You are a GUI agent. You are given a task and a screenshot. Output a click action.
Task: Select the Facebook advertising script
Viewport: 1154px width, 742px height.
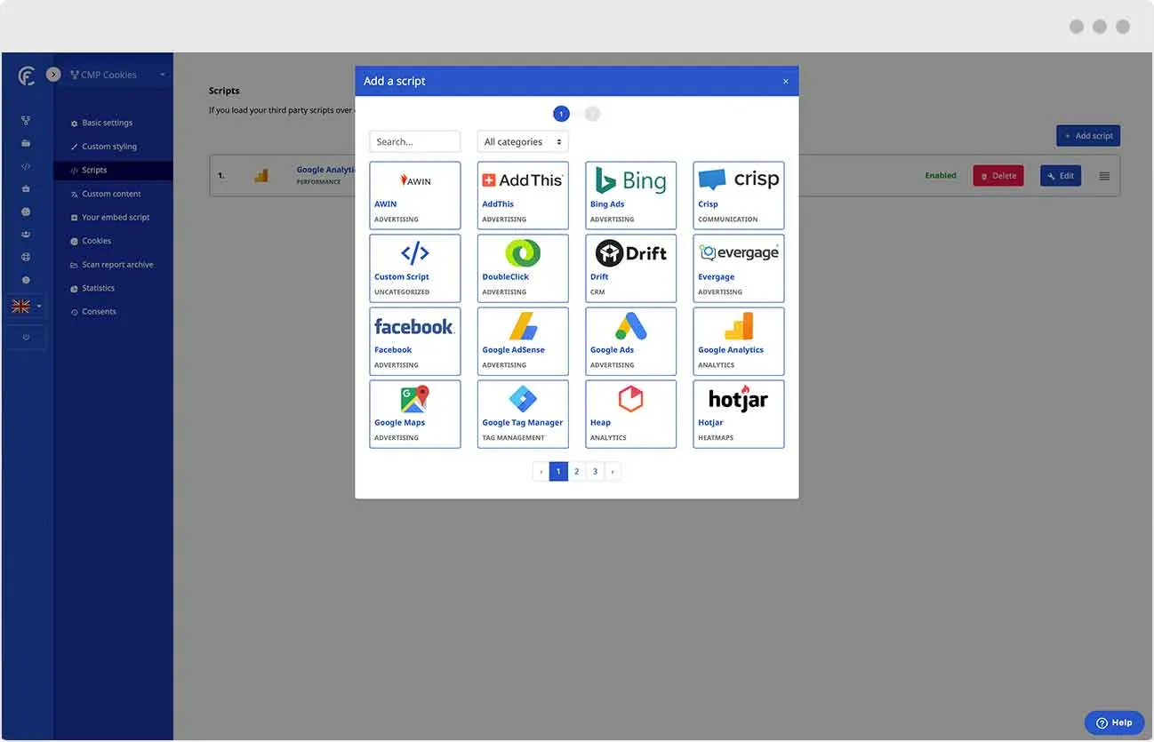[x=414, y=341]
